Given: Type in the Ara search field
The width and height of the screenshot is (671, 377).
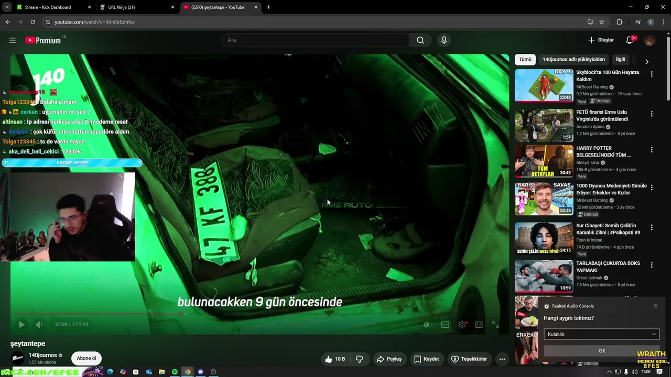Looking at the screenshot, I should click(x=316, y=40).
